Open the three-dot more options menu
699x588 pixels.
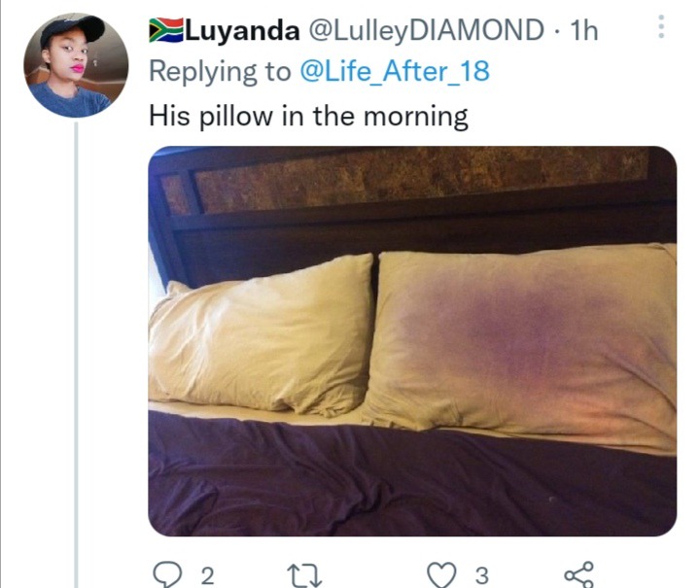pyautogui.click(x=661, y=27)
